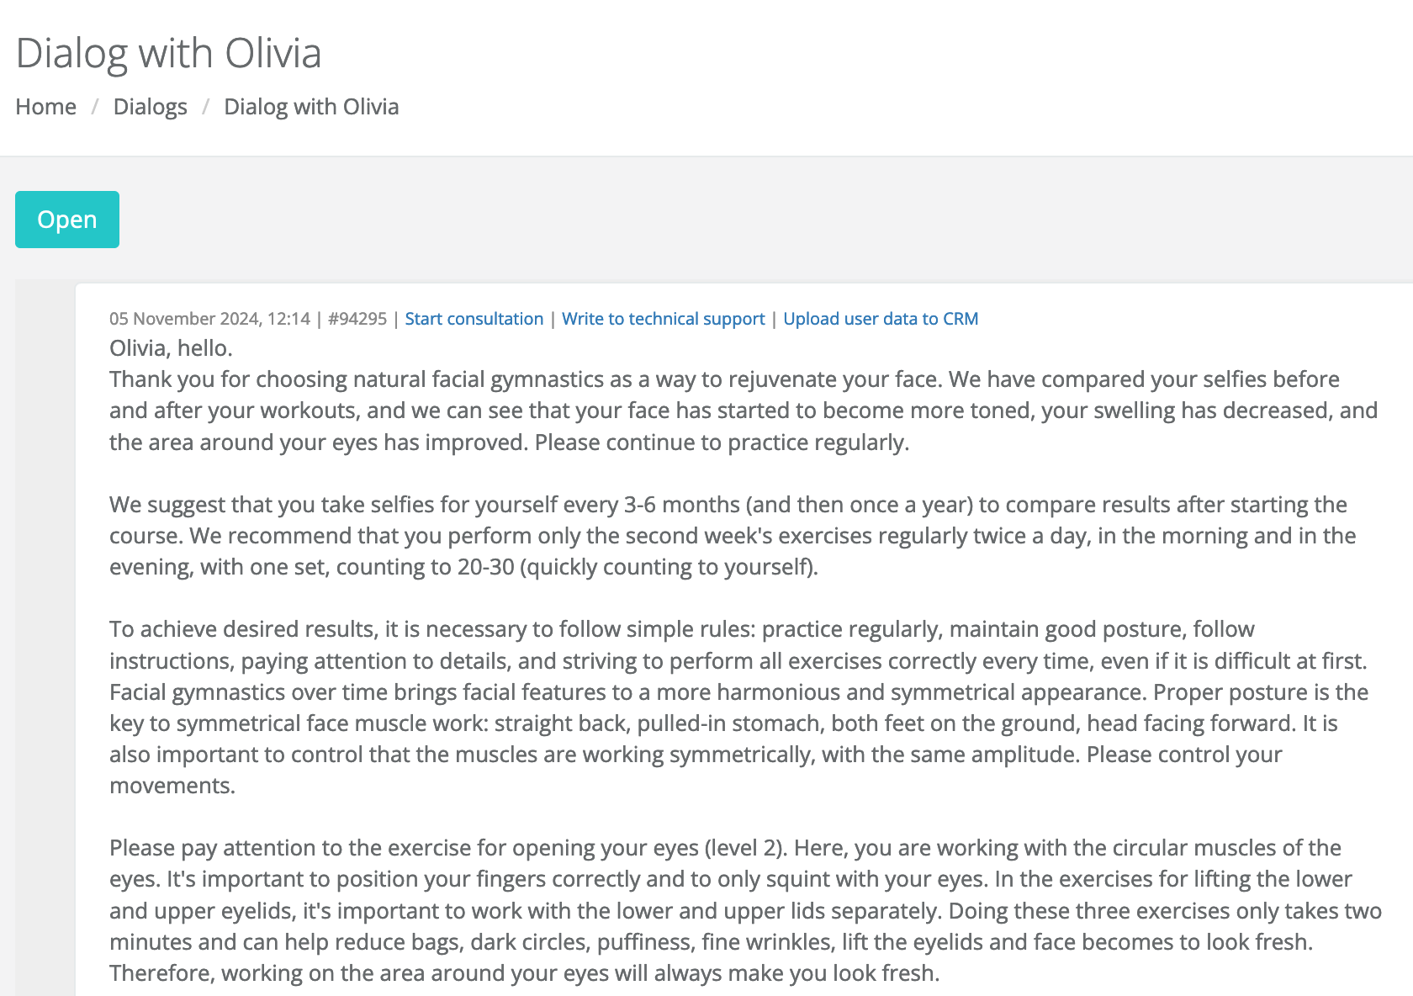Click the paragraph beginning Thank you for choosing
1413x996 pixels.
click(744, 411)
